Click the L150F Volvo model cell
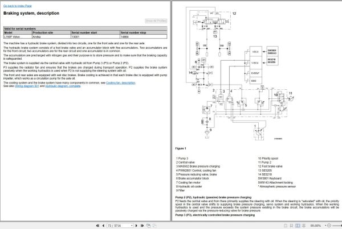The image size is (342, 229). (18, 36)
